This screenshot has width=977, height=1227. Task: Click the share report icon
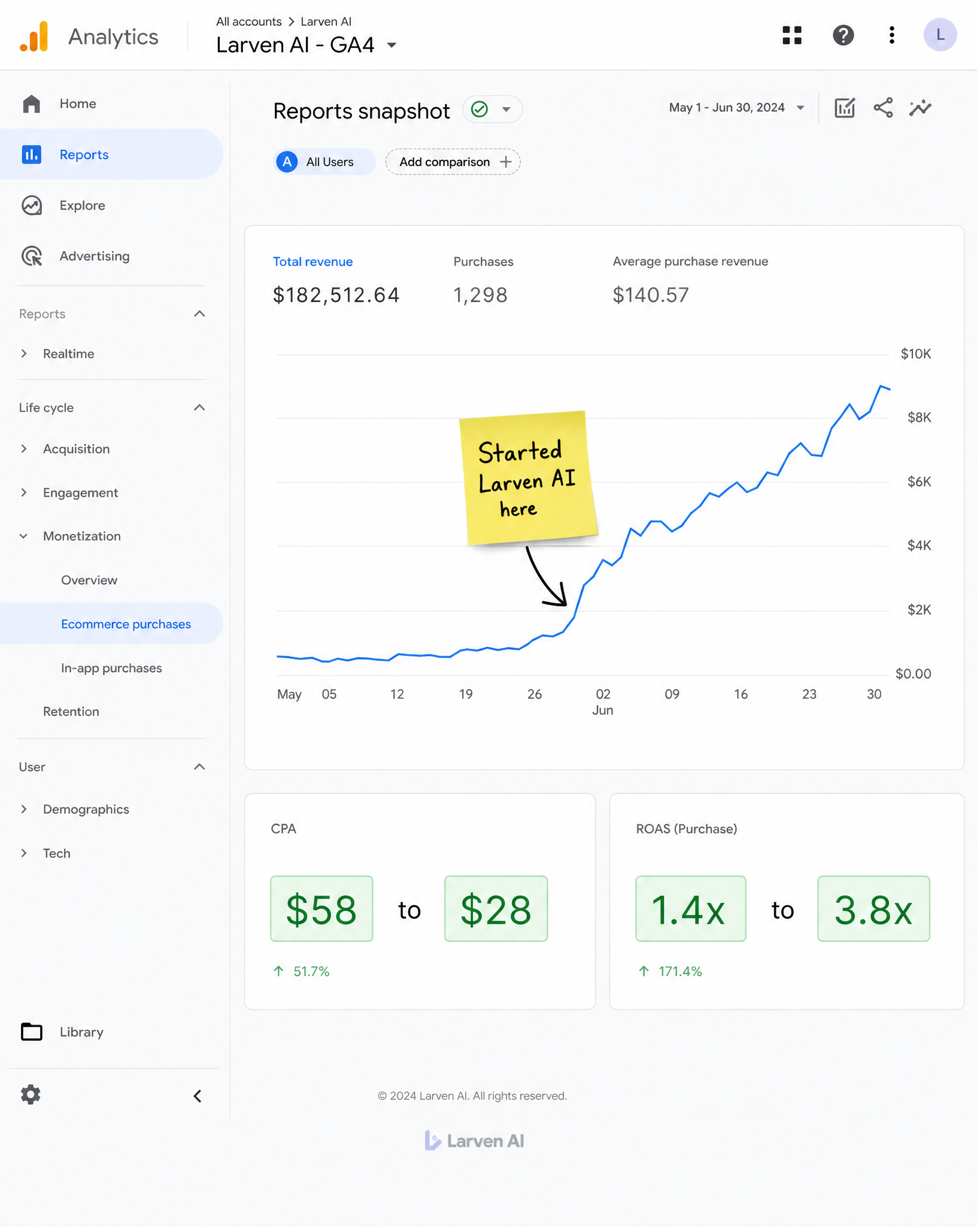(x=883, y=108)
